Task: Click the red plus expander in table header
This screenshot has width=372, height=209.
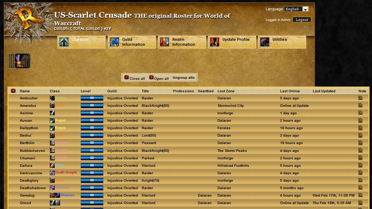Action: click(x=14, y=91)
